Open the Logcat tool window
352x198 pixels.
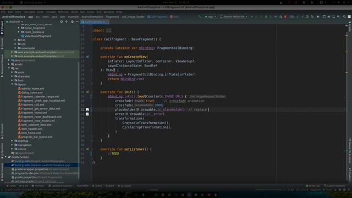(125, 186)
